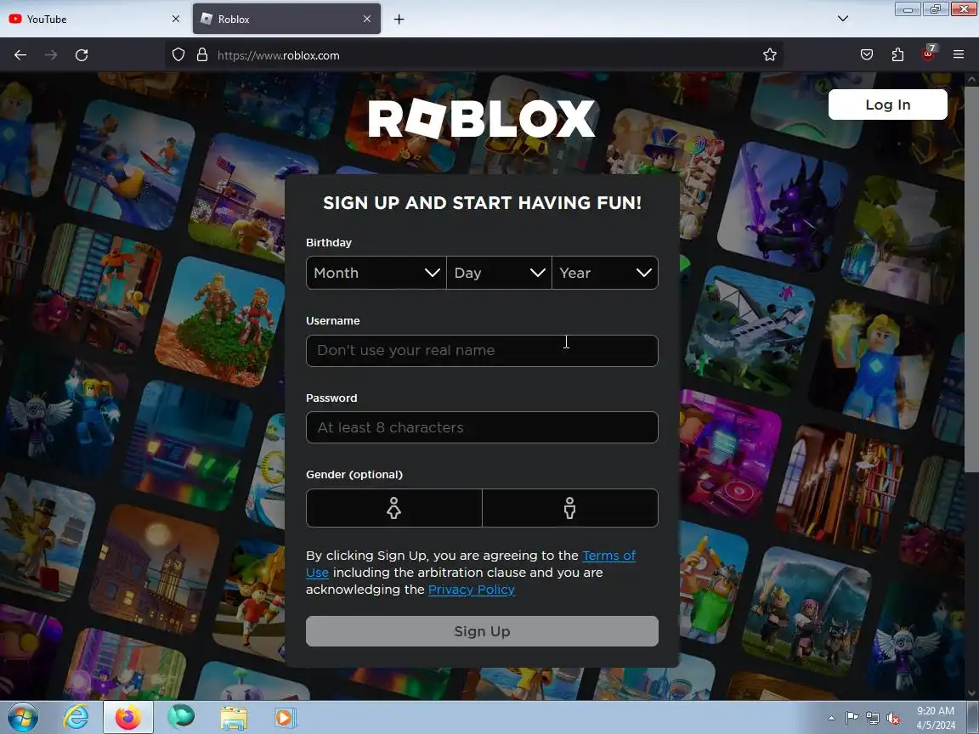Open the Action Center flag icon
This screenshot has width=979, height=734.
(852, 719)
